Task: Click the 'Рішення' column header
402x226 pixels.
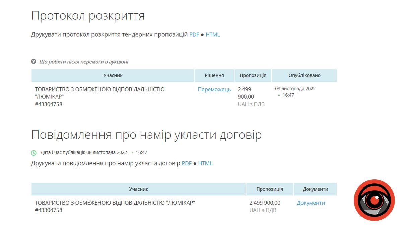Action: coord(214,75)
